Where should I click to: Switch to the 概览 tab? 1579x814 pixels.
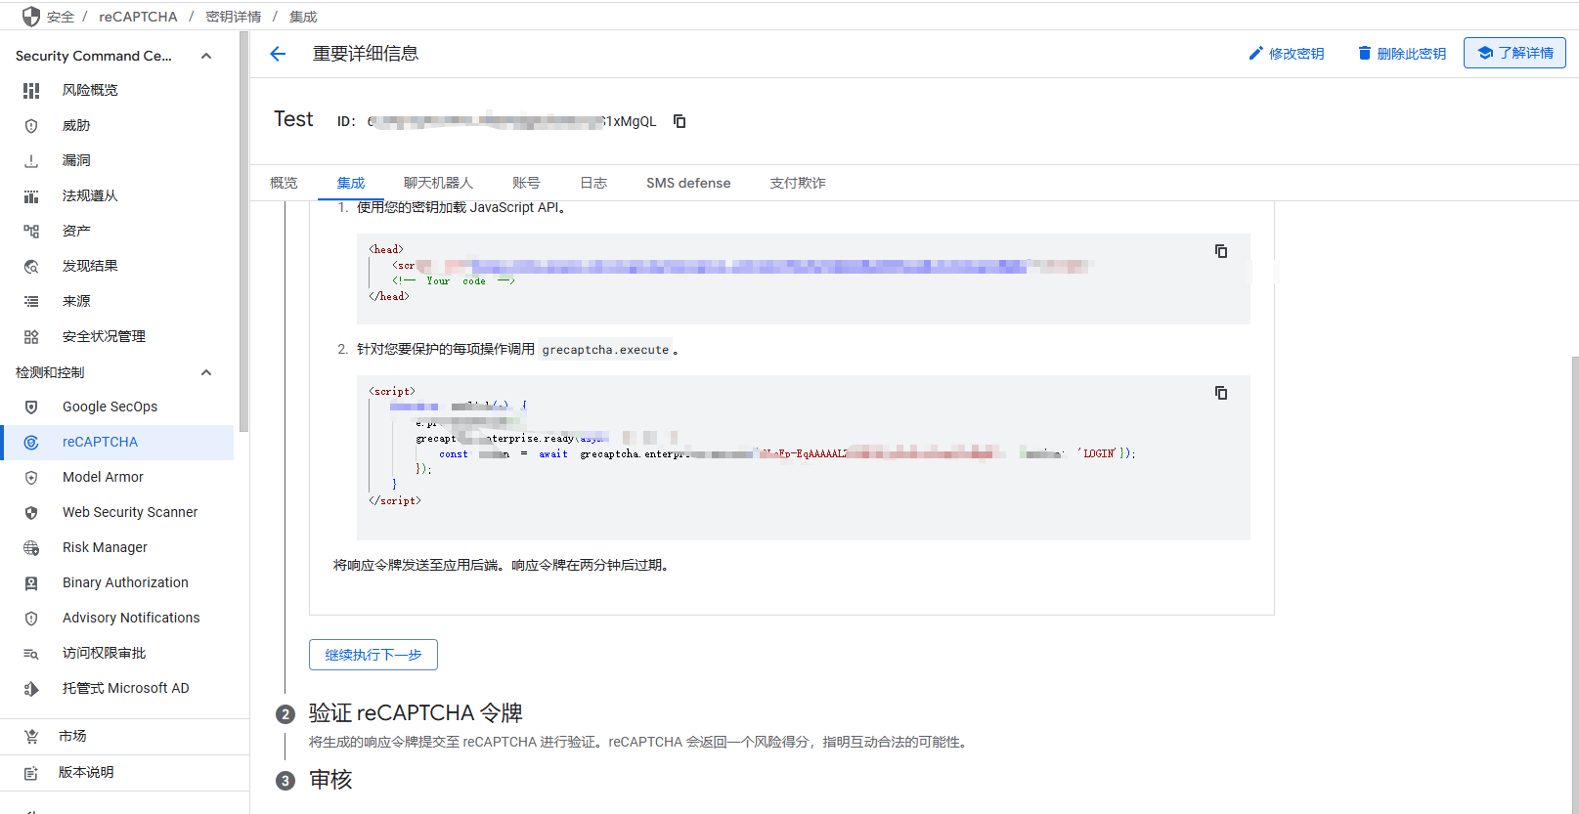[x=284, y=183]
